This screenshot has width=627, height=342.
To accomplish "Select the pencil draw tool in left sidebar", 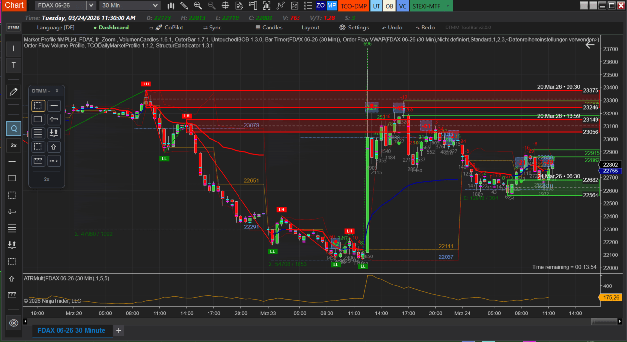I will tap(13, 92).
